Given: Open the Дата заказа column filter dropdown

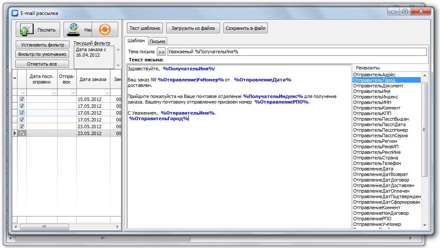Looking at the screenshot, I should (106, 92).
